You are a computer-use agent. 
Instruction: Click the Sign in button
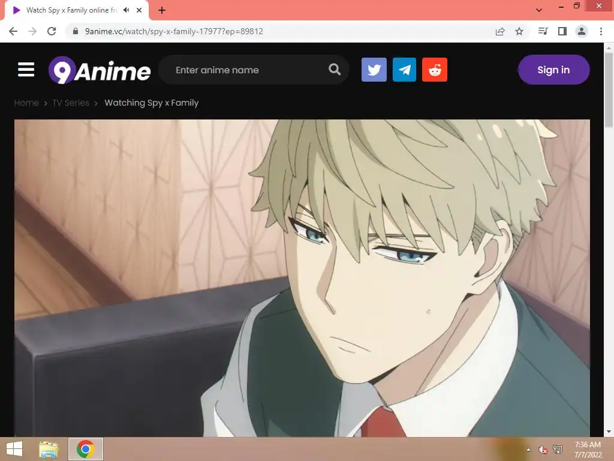tap(553, 70)
